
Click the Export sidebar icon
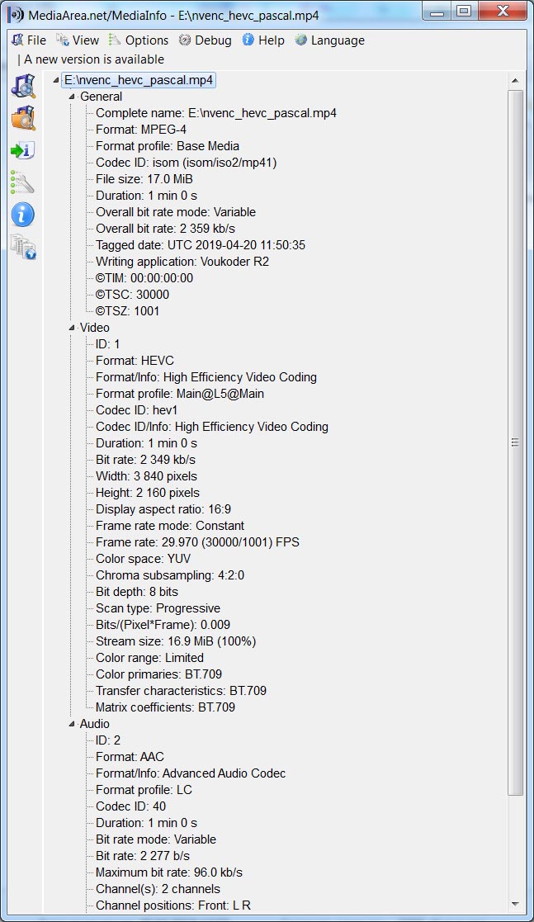pyautogui.click(x=23, y=150)
